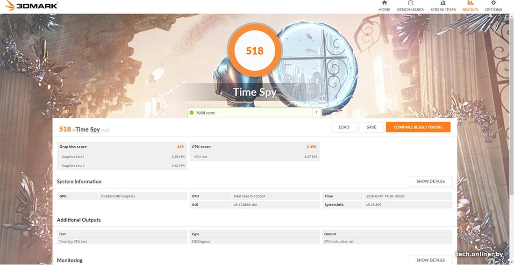Click the Additional Outputs heading
The image size is (514, 265).
point(79,220)
